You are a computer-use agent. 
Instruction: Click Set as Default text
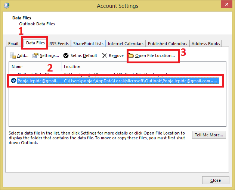tap(84, 56)
